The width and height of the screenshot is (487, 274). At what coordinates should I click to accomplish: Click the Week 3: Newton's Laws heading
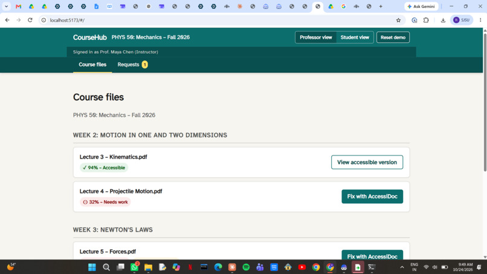[113, 230]
